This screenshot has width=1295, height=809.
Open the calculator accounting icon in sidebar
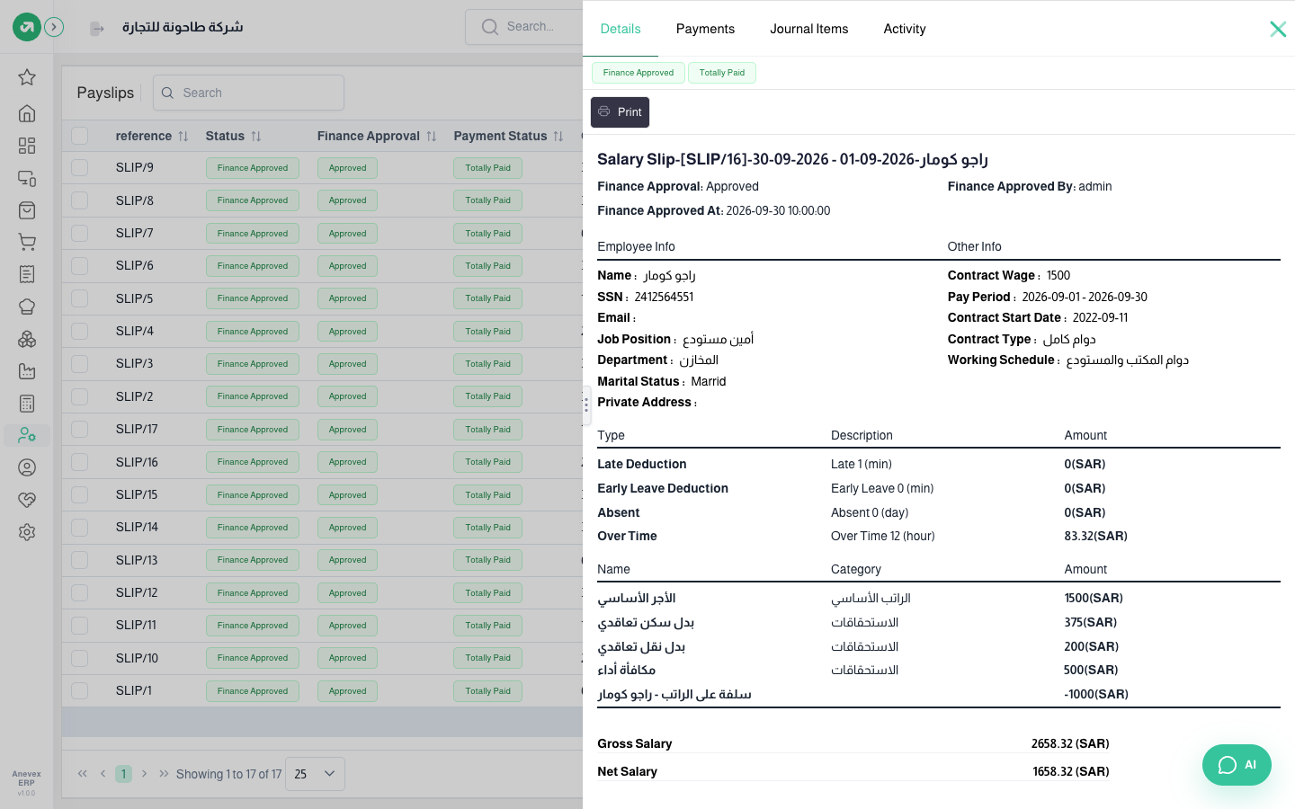point(27,404)
